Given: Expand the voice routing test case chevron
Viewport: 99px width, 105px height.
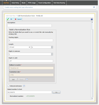Looking at the screenshot, I should [x=94, y=7].
